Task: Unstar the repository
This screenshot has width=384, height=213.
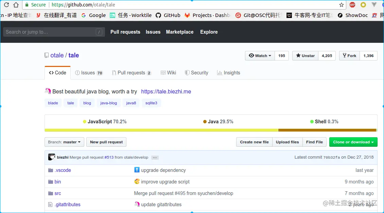Action: point(305,56)
